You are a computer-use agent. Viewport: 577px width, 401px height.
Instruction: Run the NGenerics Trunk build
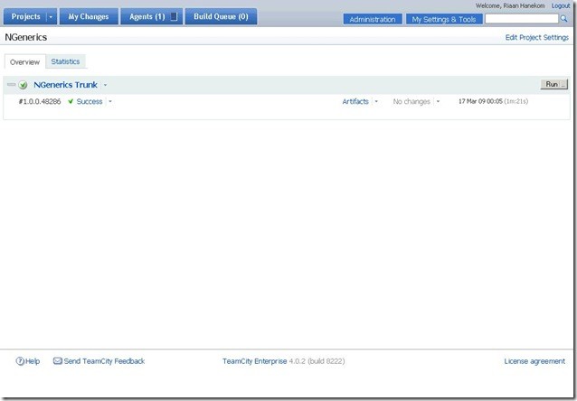(552, 84)
